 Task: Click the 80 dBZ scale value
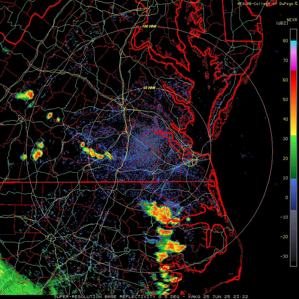click(x=285, y=41)
